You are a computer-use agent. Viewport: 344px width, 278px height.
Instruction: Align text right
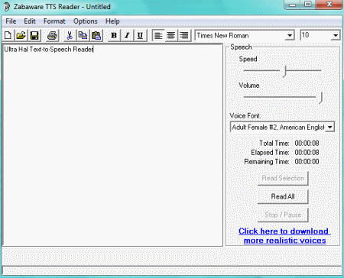(x=183, y=36)
